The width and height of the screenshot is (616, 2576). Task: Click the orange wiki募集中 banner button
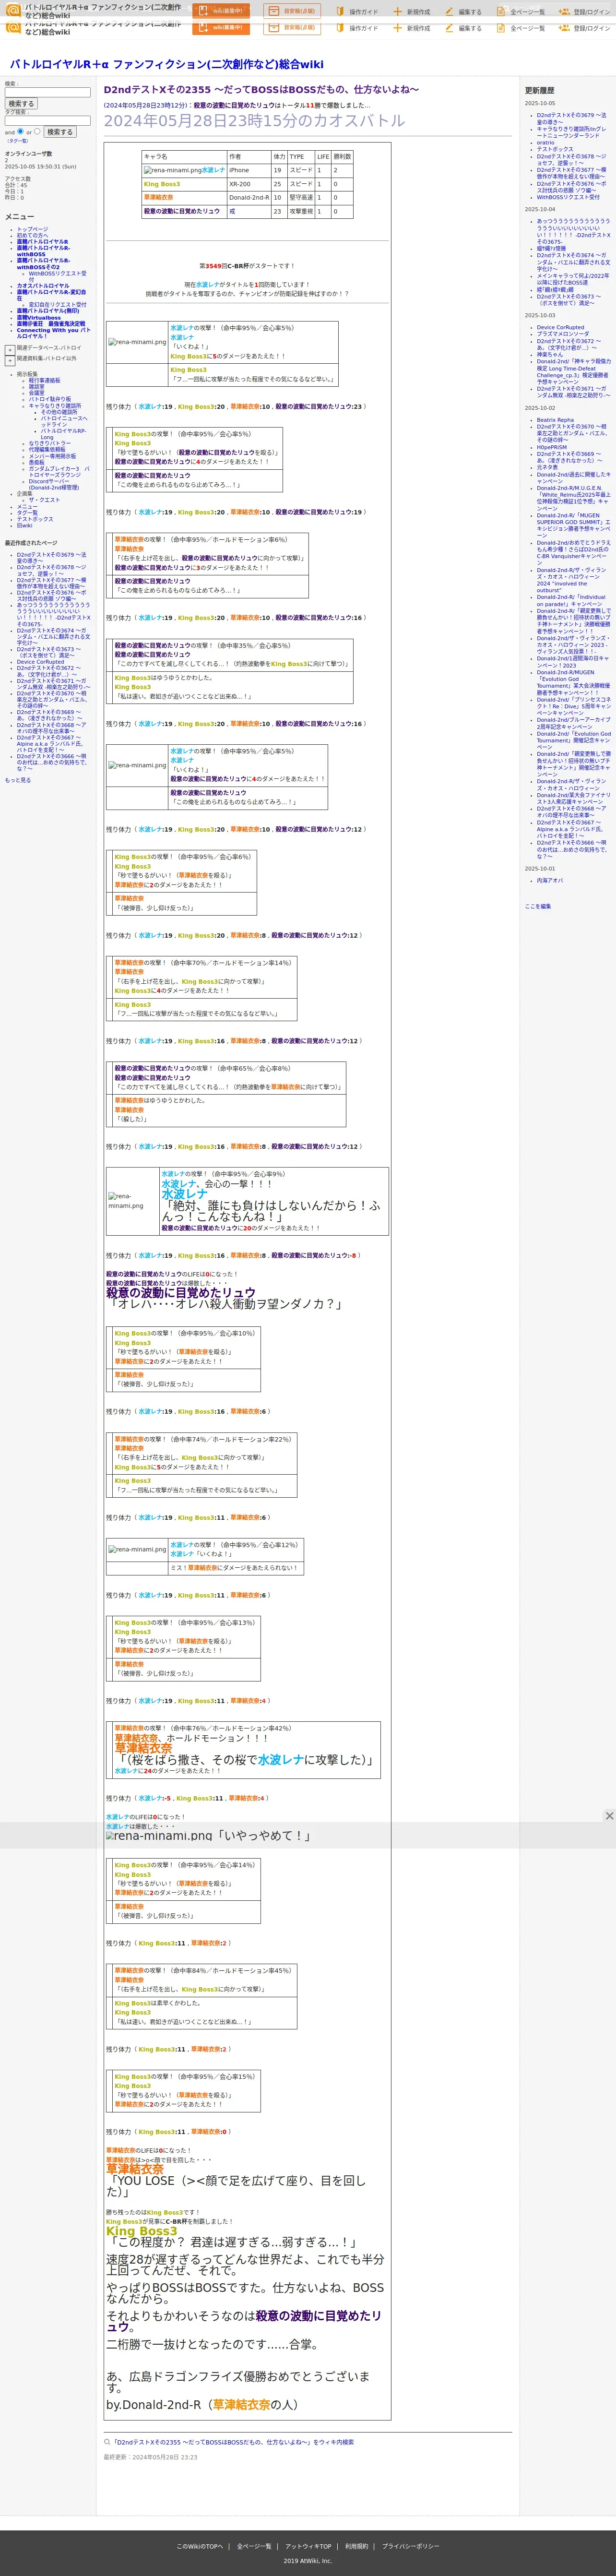tap(220, 11)
